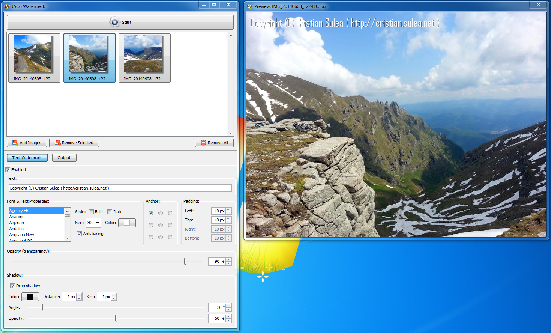Image resolution: width=551 pixels, height=333 pixels.
Task: Click the Start gear-play icon
Action: click(x=115, y=22)
